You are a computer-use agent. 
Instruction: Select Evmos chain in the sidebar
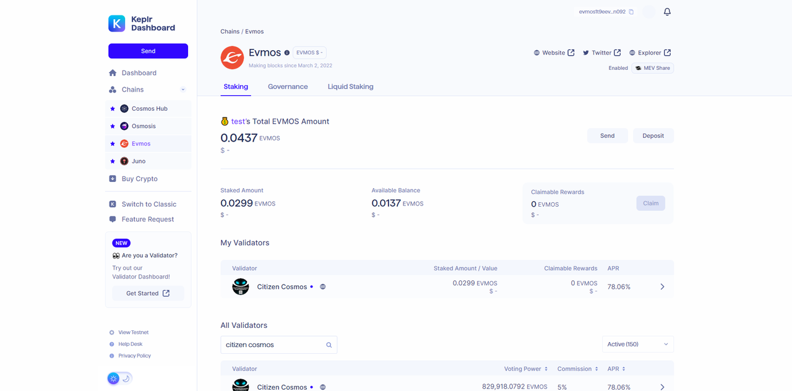[x=148, y=144]
